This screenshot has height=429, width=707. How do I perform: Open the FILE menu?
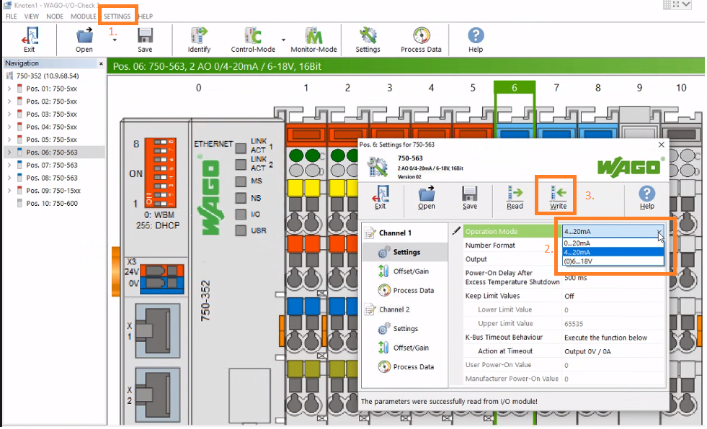[12, 17]
